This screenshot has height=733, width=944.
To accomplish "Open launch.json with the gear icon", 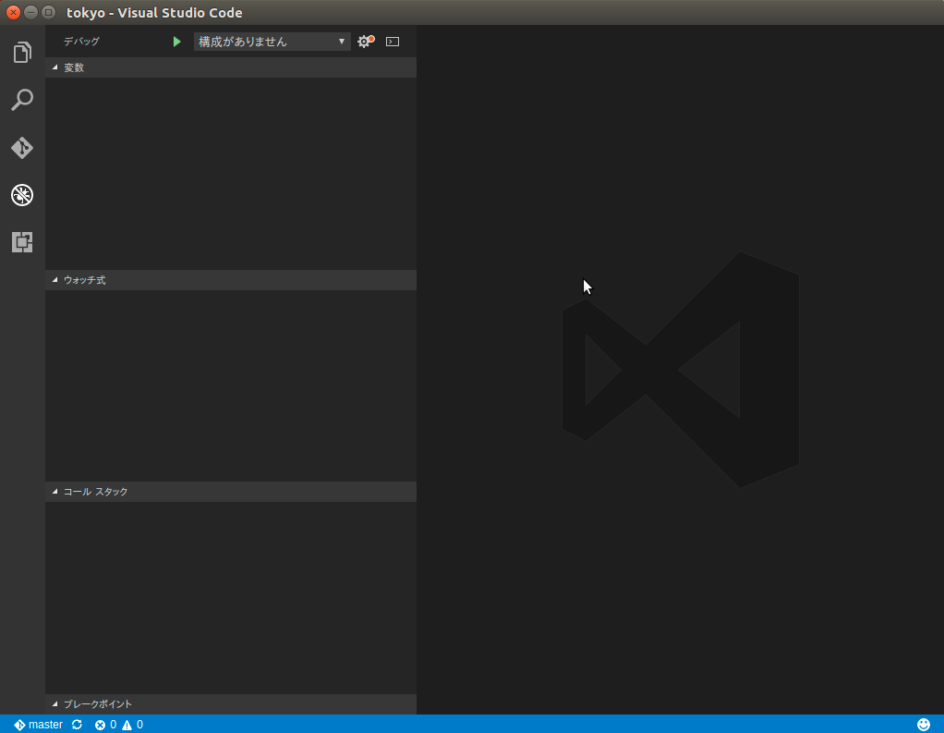I will (x=366, y=42).
